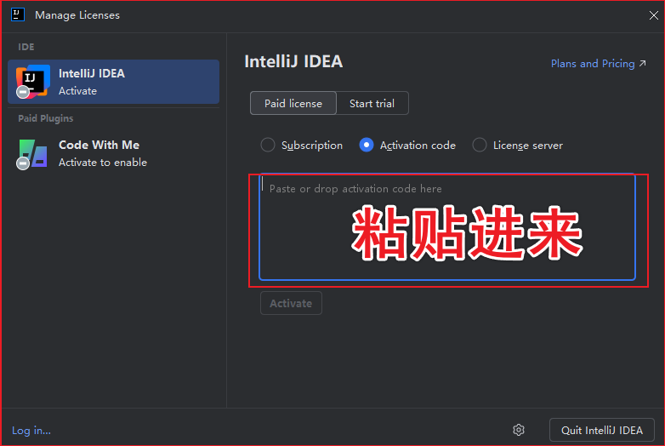Click the IntelliJ IDEA heading in right panel
Screen dimensions: 665x446
pos(293,61)
